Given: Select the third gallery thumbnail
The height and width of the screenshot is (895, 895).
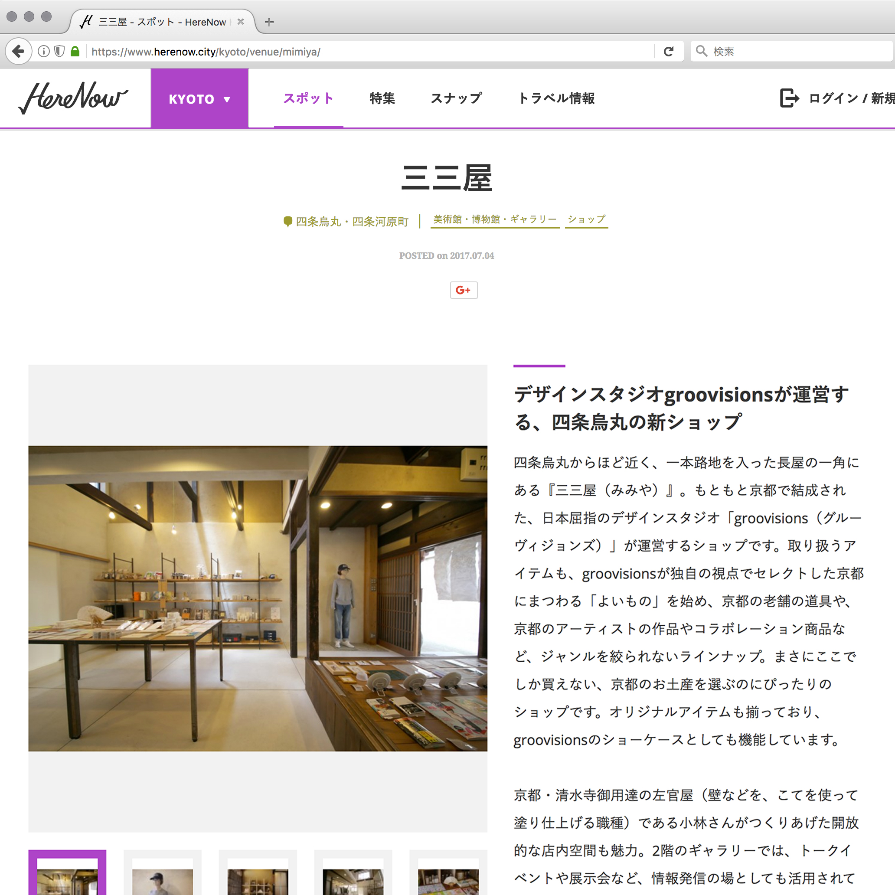Looking at the screenshot, I should coord(258,873).
